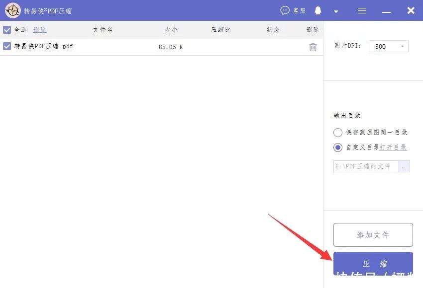Image resolution: width=423 pixels, height=288 pixels.
Task: Click the QQ penguin contact icon
Action: point(318,10)
